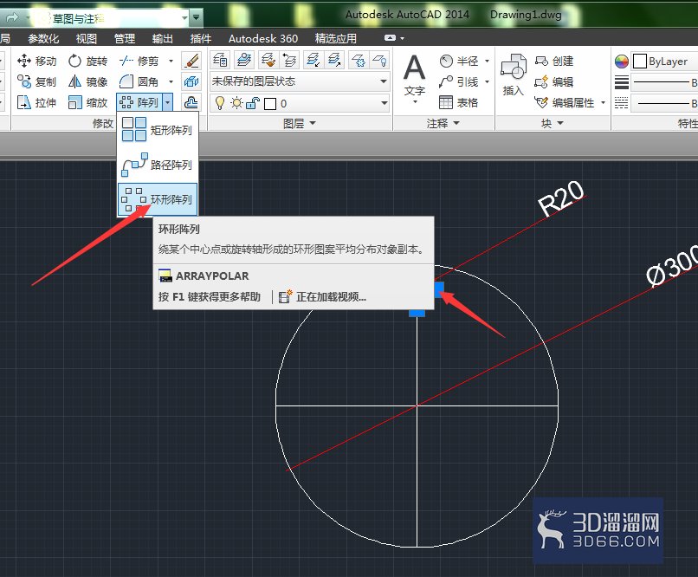Screen dimensions: 698x577
Task: Click the Erase brush icon
Action: (x=191, y=61)
